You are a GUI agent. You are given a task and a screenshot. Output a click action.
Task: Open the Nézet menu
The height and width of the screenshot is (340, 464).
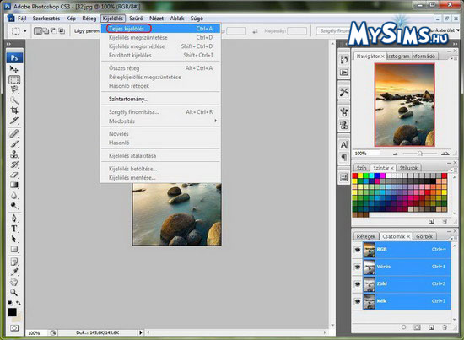(157, 19)
